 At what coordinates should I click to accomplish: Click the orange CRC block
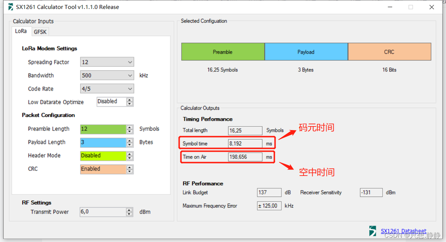(x=389, y=52)
